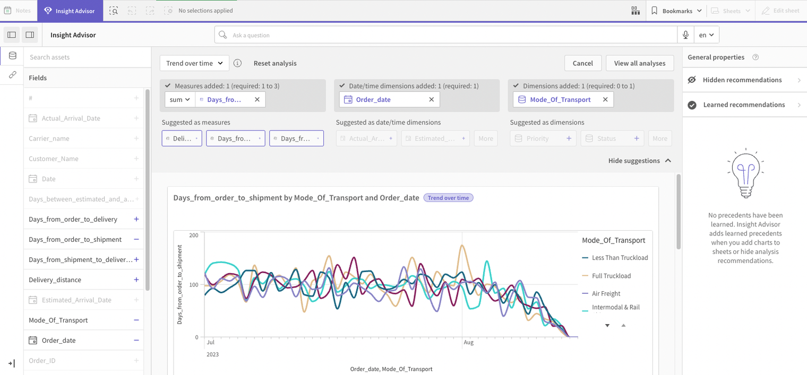The image size is (807, 375).
Task: Add Delivery_distance field with its plus icon
Action: point(136,280)
